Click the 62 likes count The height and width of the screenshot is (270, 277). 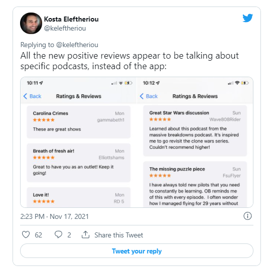(x=38, y=235)
